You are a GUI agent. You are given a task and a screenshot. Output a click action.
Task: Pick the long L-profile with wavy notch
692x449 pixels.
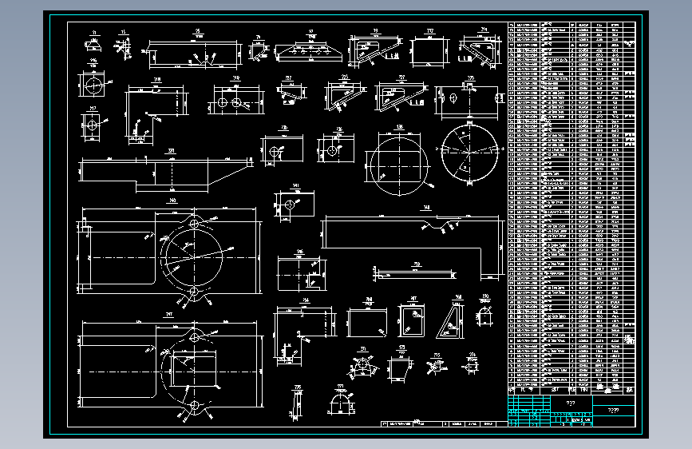pyautogui.click(x=413, y=247)
